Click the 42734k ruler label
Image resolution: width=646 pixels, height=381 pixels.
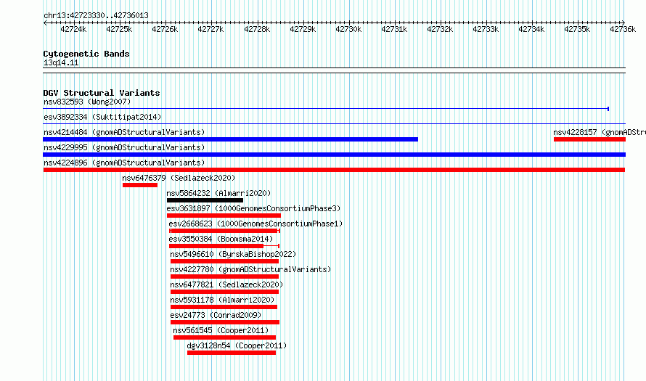click(x=531, y=29)
